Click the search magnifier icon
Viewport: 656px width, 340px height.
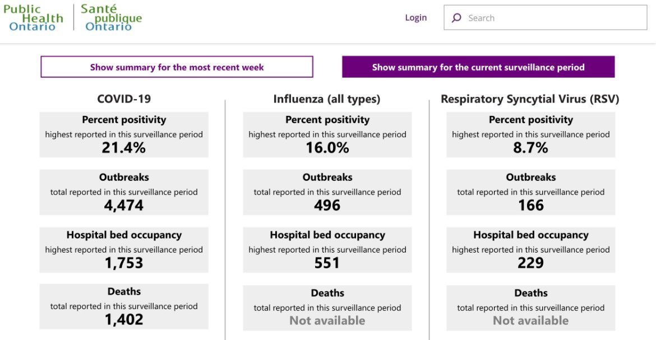(456, 17)
